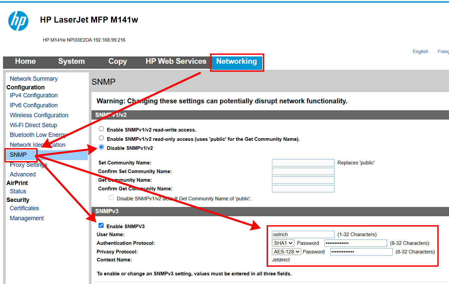Open the Authentication Protocol dropdown showing SHA1
The height and width of the screenshot is (284, 449).
283,243
